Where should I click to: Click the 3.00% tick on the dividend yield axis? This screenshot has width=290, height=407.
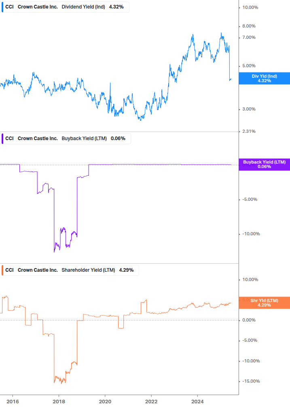click(x=249, y=109)
